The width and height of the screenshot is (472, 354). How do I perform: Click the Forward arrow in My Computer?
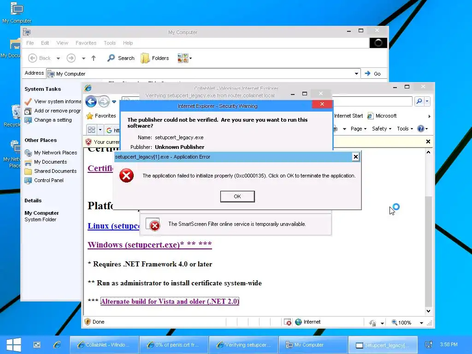(x=71, y=58)
